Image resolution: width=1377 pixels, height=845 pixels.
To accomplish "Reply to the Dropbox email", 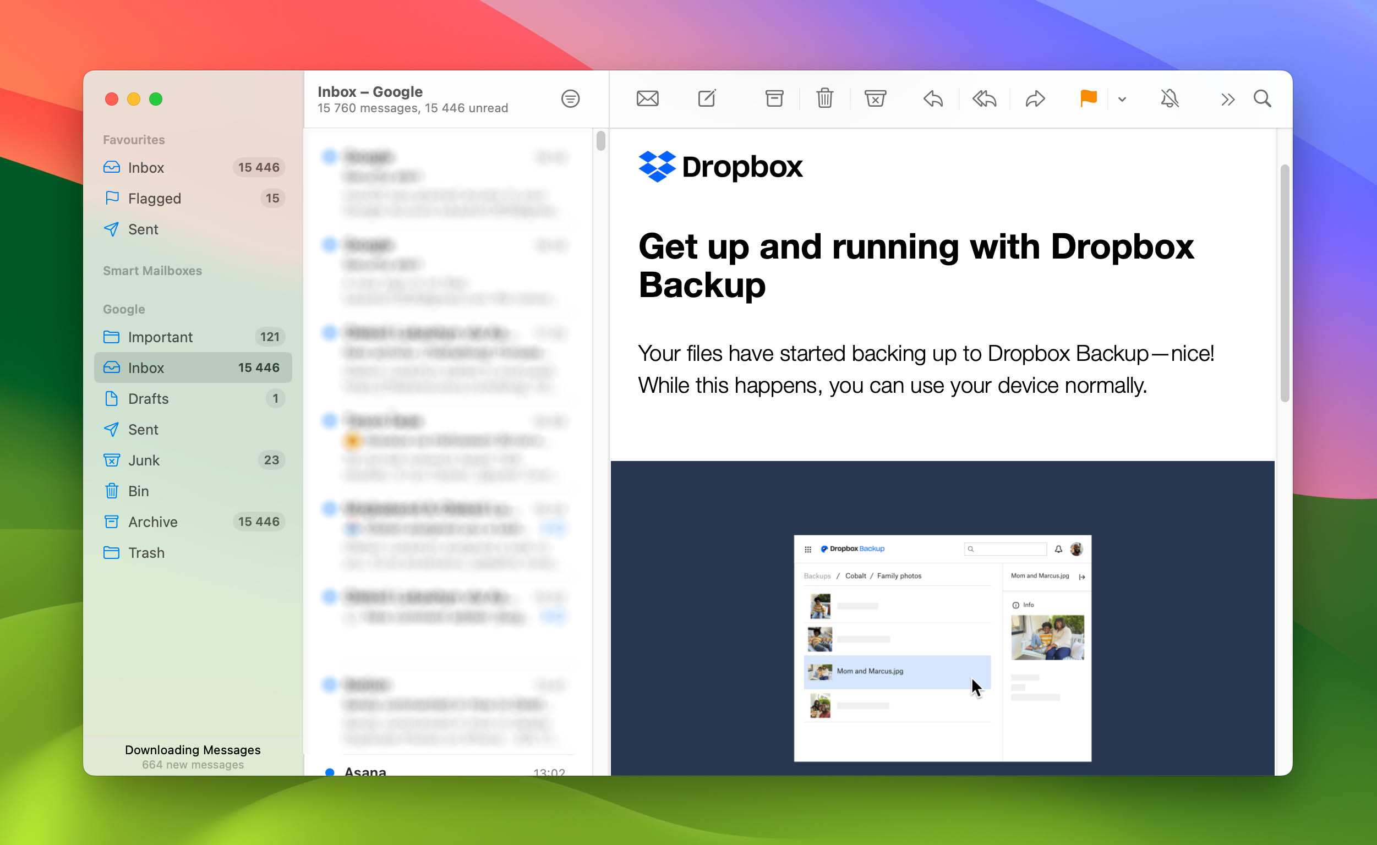I will tap(933, 99).
